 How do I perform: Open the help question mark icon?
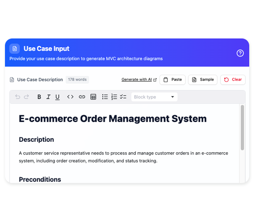tap(240, 53)
